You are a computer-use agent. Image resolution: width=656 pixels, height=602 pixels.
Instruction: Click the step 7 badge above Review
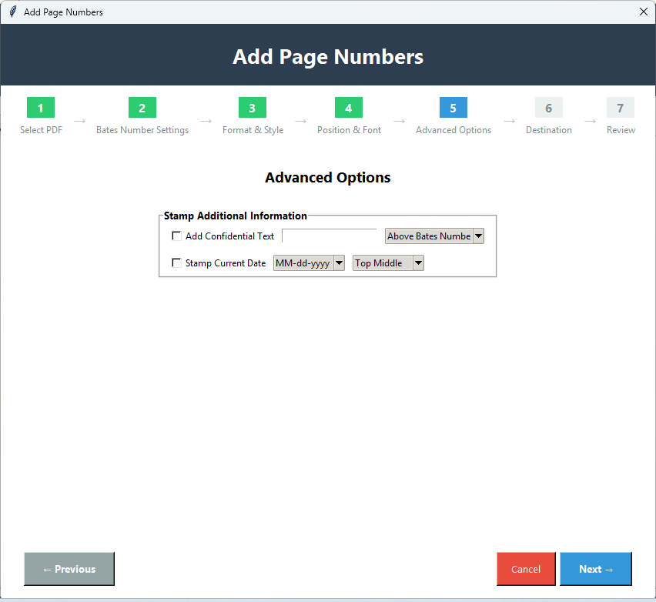click(620, 108)
